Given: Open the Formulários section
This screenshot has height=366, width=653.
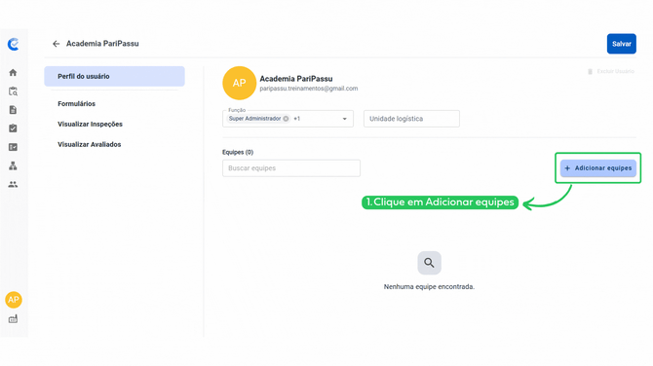Looking at the screenshot, I should (x=77, y=103).
